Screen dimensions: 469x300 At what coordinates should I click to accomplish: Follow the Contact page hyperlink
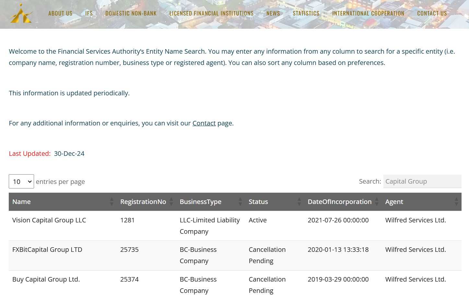click(204, 123)
